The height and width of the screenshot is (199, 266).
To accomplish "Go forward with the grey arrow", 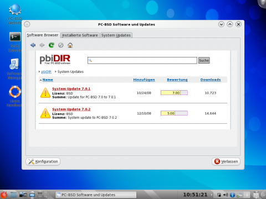I will click(x=42, y=45).
